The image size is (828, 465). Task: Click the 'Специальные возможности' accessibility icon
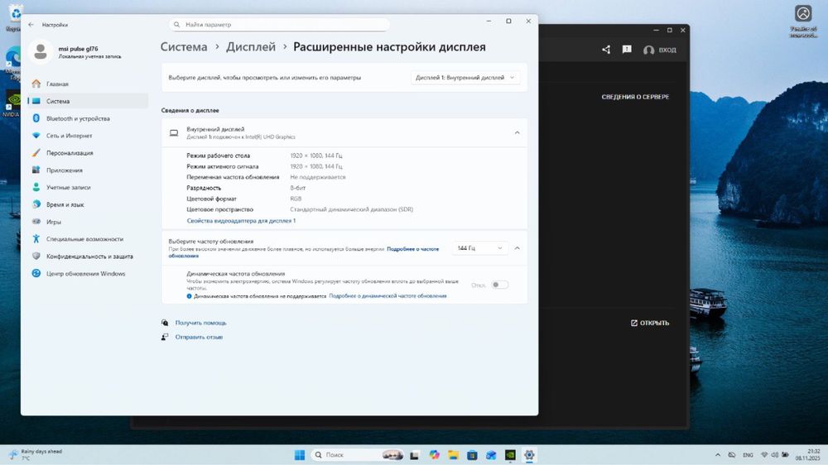pos(36,238)
